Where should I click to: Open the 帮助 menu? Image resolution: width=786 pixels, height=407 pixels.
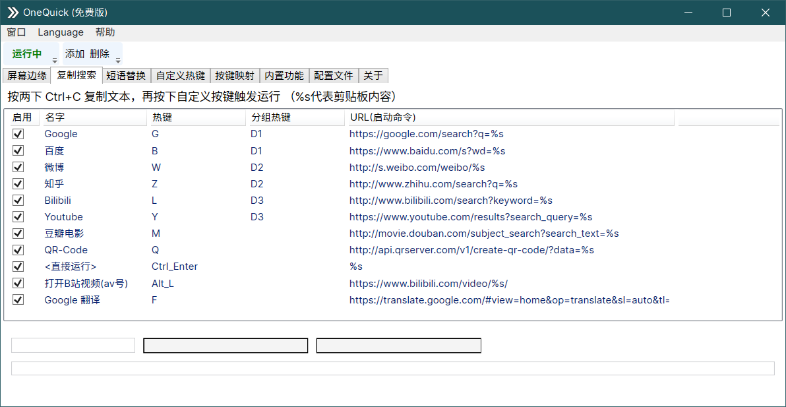(x=104, y=32)
